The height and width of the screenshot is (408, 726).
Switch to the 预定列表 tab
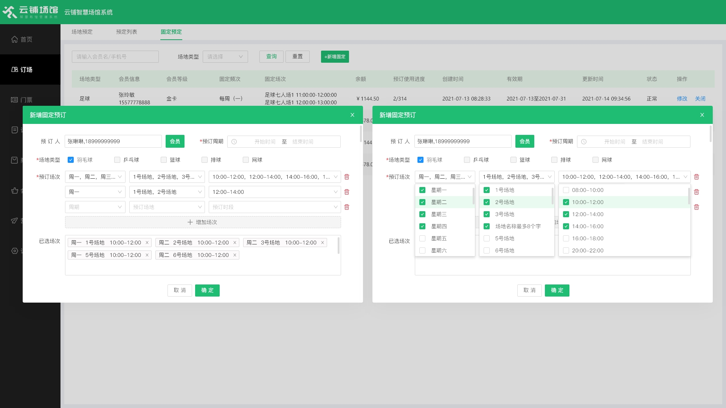[127, 32]
